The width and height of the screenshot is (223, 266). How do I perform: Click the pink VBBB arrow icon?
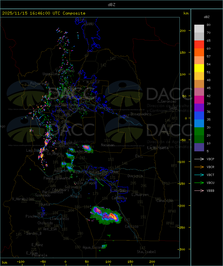(x=199, y=191)
